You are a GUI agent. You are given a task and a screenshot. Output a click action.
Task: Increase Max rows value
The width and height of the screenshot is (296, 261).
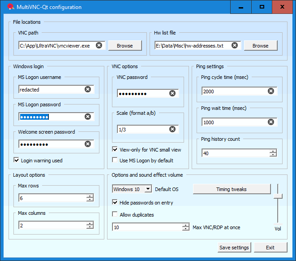(x=90, y=196)
